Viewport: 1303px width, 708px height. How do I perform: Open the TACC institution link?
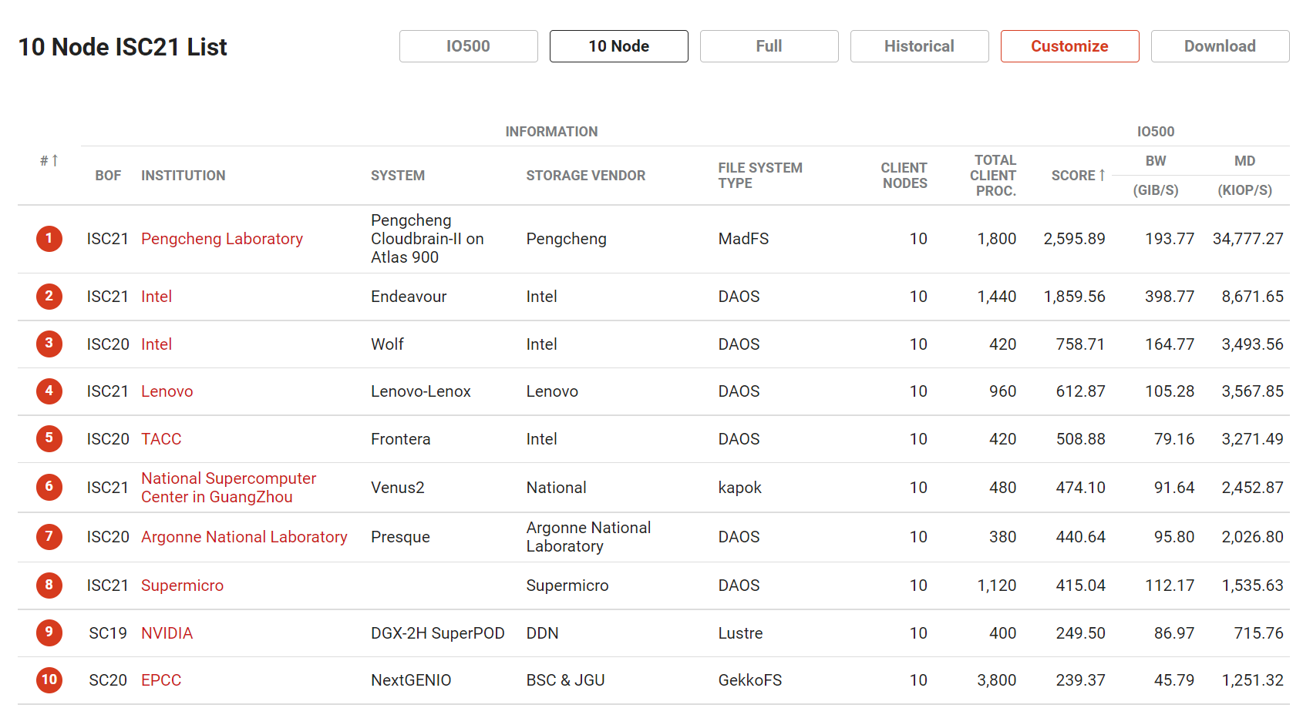click(x=161, y=439)
